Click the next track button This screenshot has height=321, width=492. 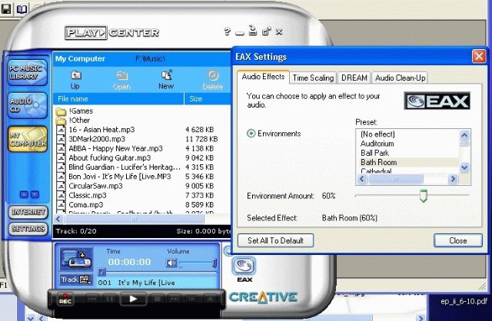coord(175,299)
